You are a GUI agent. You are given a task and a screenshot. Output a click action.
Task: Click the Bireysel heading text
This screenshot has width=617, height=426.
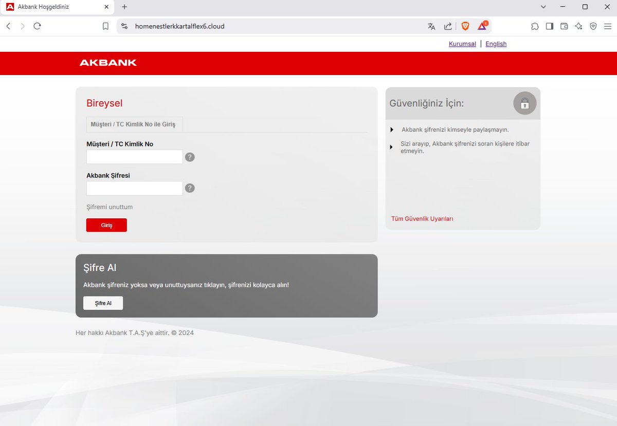pos(104,103)
